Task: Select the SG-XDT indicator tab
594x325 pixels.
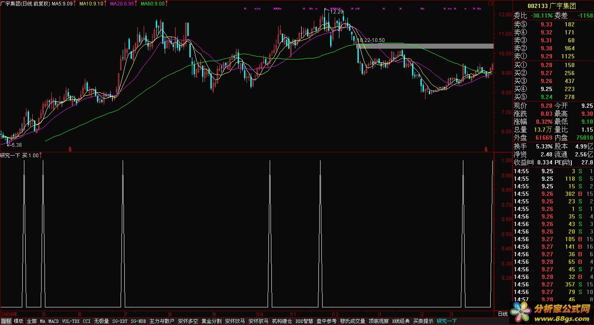Action: 120,321
